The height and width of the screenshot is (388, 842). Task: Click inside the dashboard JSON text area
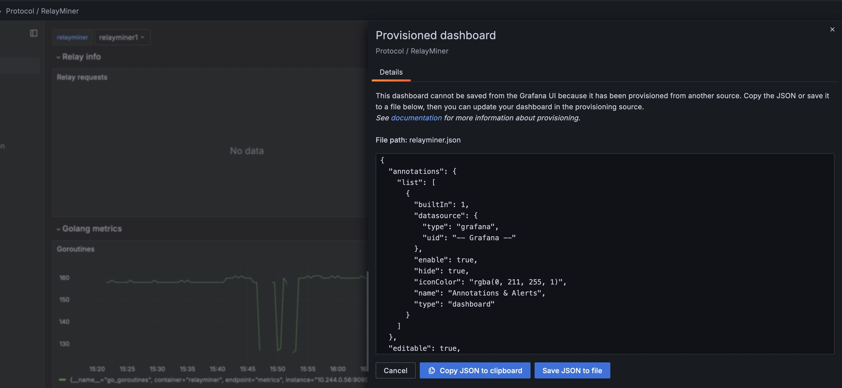604,253
